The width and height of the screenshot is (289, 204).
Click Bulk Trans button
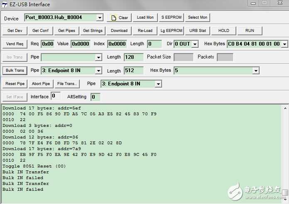15,70
